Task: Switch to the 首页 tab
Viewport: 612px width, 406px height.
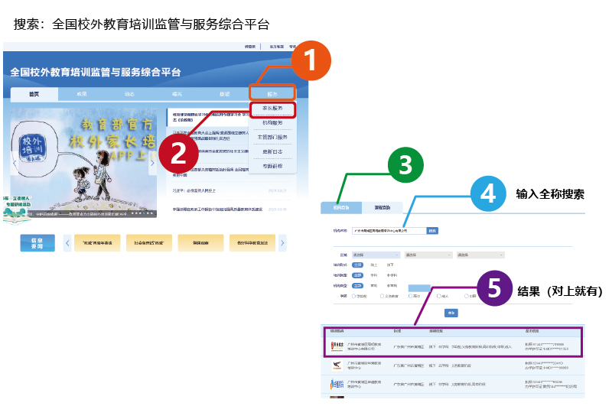Action: tap(34, 94)
